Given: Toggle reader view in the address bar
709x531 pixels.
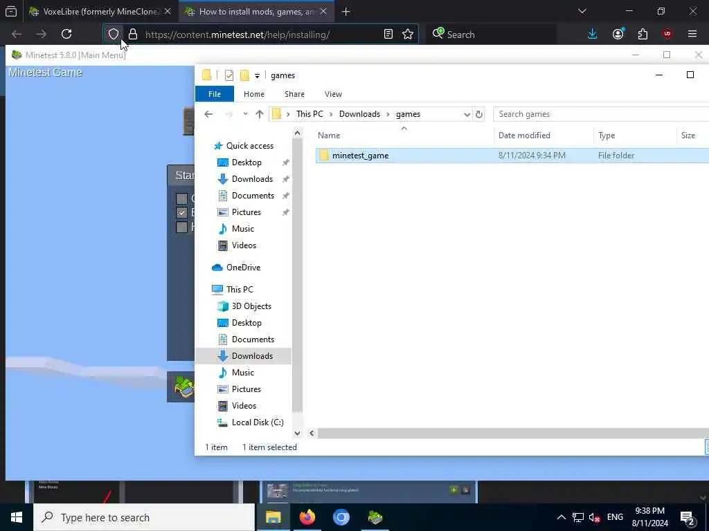Looking at the screenshot, I should [388, 34].
